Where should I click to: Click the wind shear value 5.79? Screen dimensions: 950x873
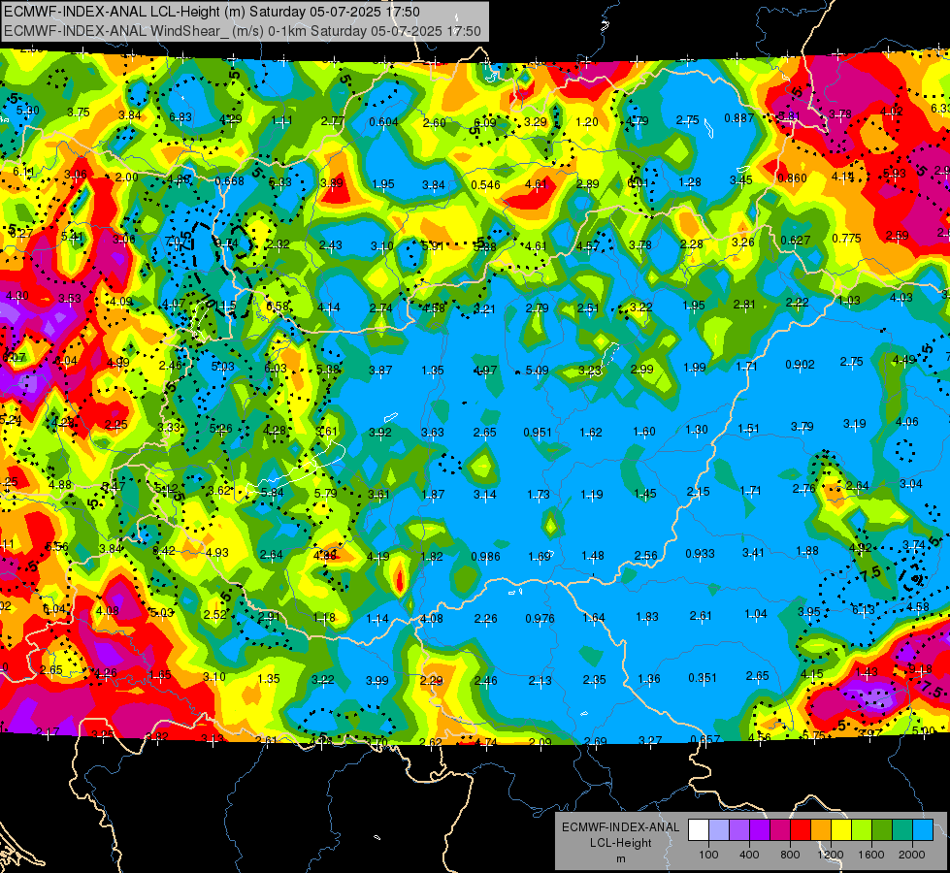(x=325, y=493)
